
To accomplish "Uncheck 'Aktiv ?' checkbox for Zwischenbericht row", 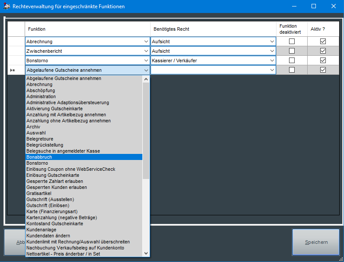I will [323, 51].
